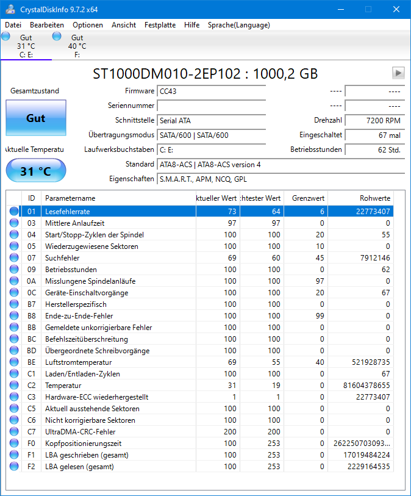Open the Bearbeiten menu
This screenshot has height=496, width=411.
(48, 25)
